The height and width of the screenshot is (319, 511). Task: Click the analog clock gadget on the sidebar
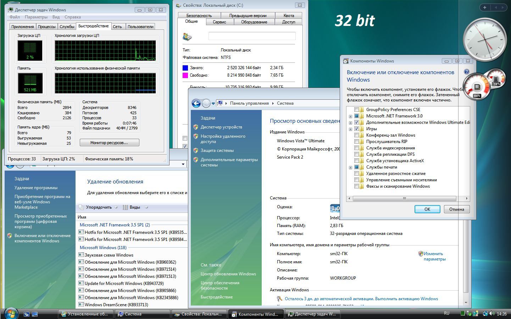click(x=485, y=40)
